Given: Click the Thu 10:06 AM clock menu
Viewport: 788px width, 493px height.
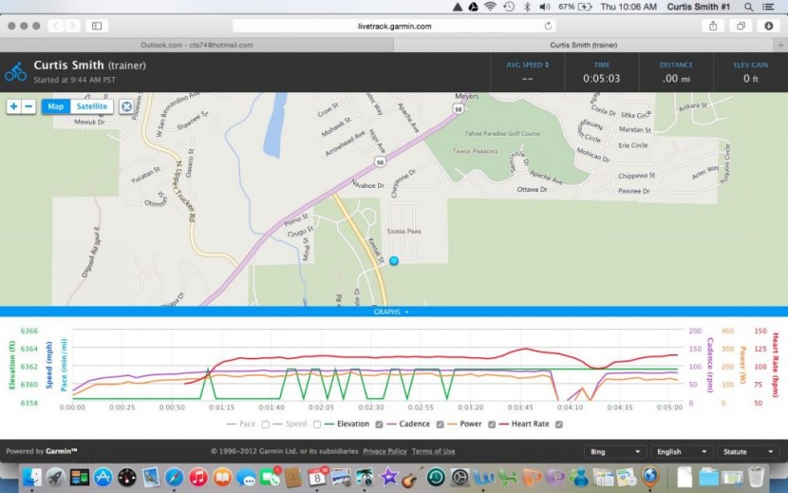Looking at the screenshot, I should tap(629, 7).
